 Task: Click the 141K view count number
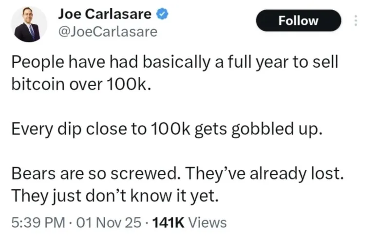[x=168, y=222]
